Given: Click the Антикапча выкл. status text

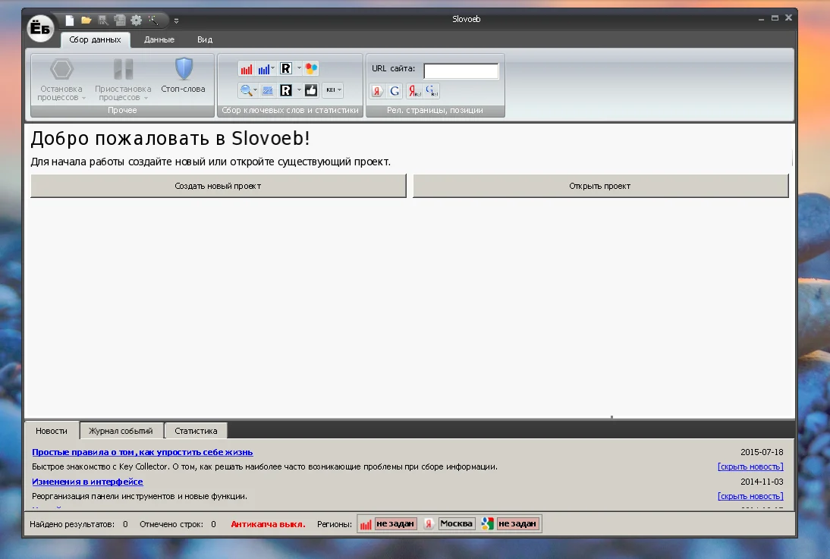Looking at the screenshot, I should tap(268, 524).
